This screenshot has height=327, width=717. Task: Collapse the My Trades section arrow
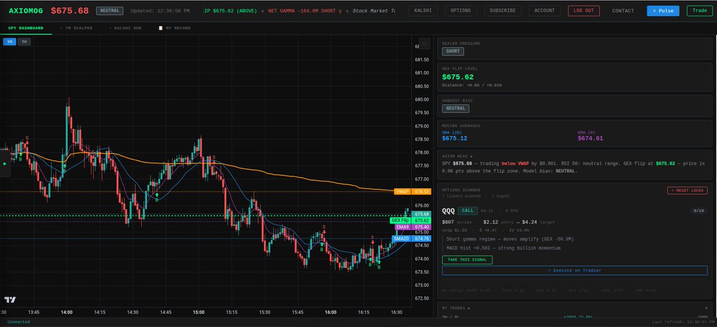tap(705, 308)
